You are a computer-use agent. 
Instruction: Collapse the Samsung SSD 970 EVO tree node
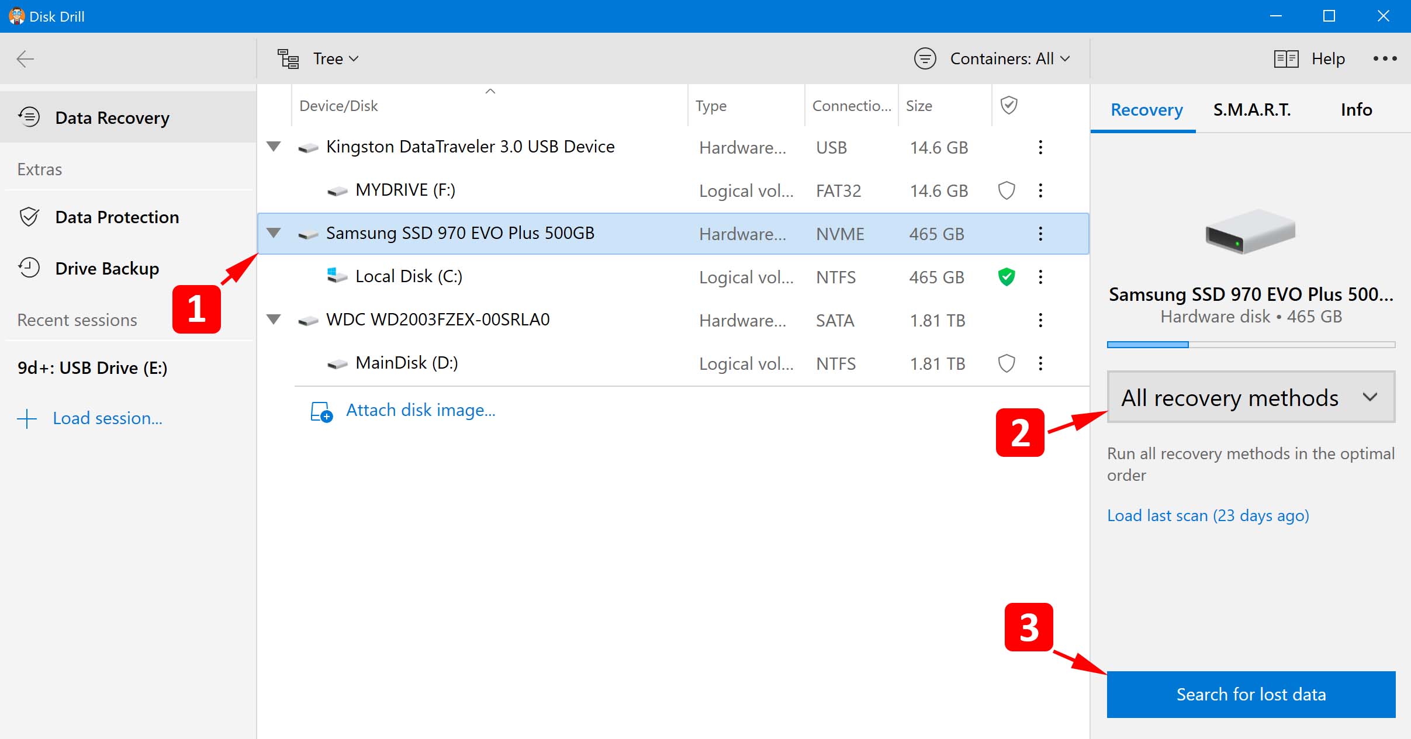click(274, 233)
